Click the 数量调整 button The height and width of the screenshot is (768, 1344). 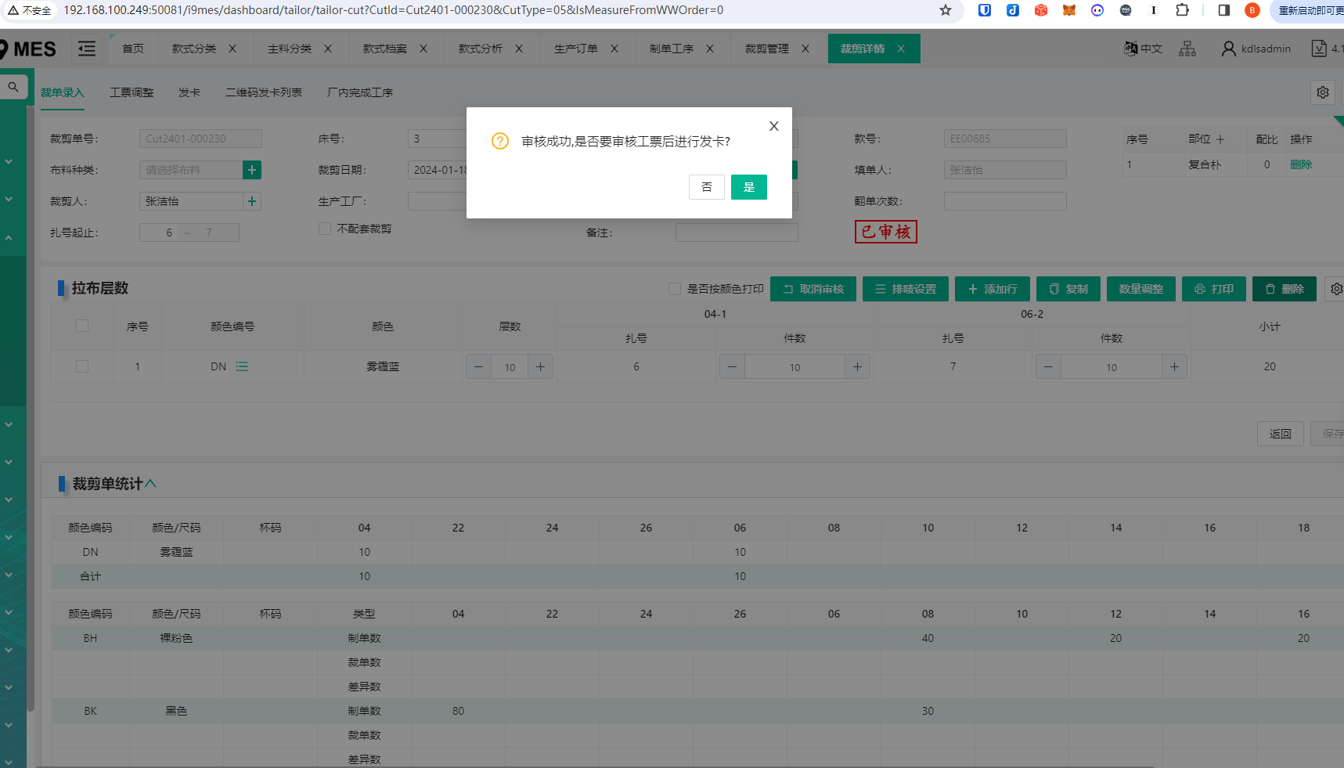click(1141, 289)
